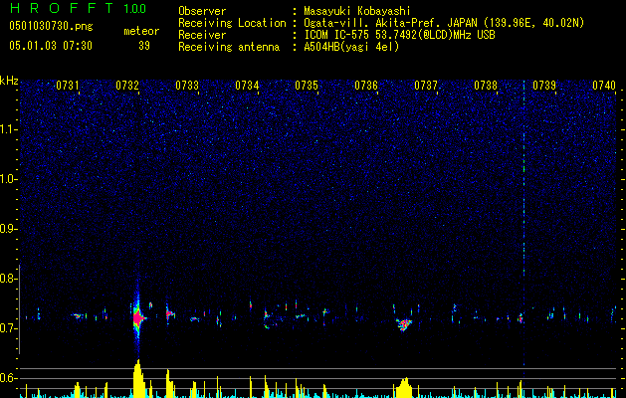Click the 1.0 kHz axis label
The width and height of the screenshot is (626, 398).
click(x=7, y=179)
